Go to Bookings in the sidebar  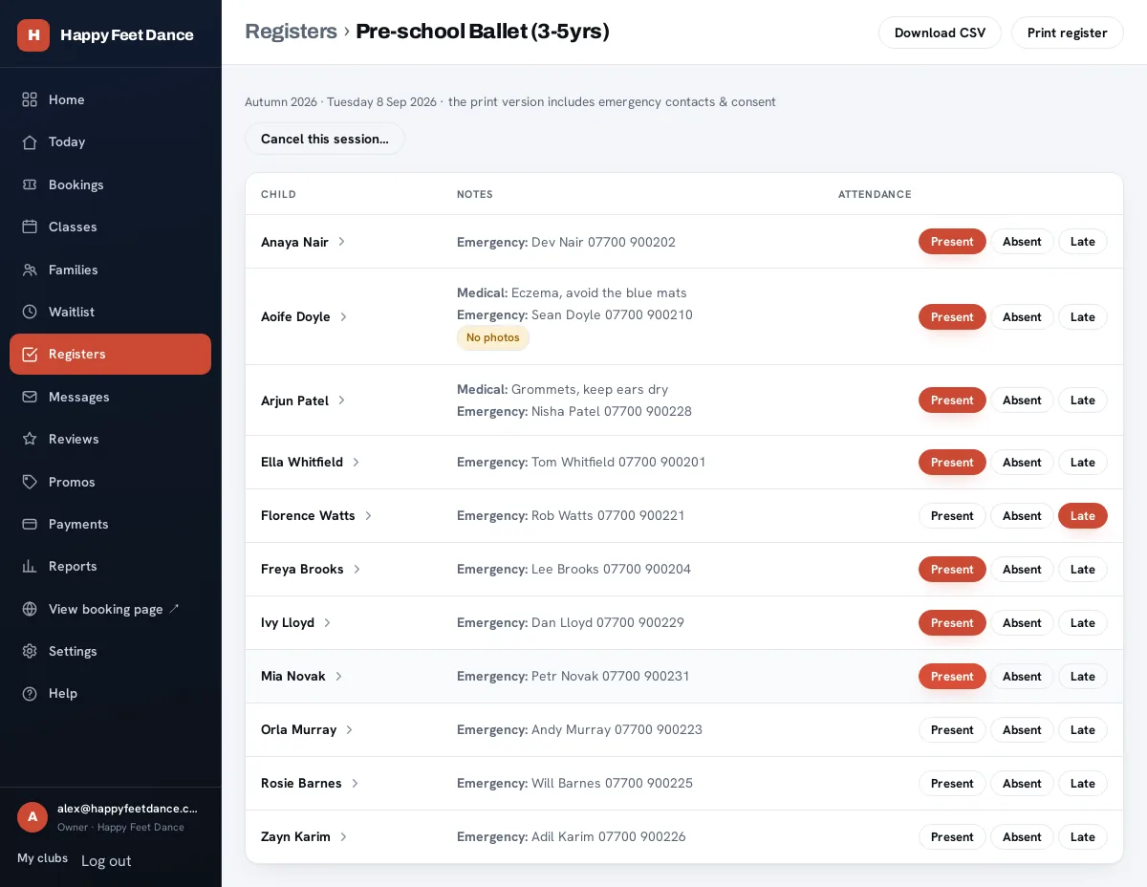point(110,184)
